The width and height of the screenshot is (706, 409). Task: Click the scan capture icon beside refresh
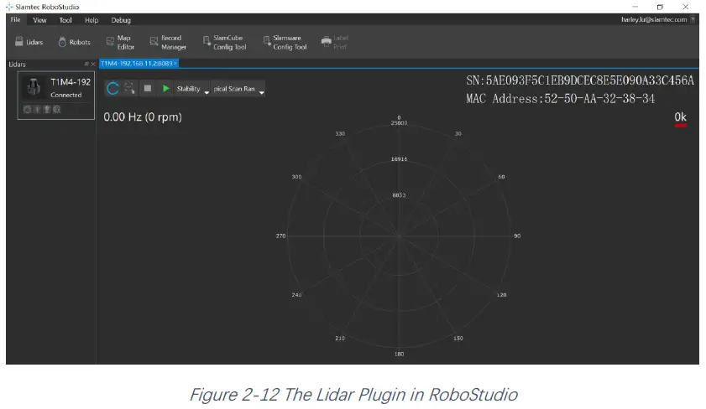[x=129, y=88]
